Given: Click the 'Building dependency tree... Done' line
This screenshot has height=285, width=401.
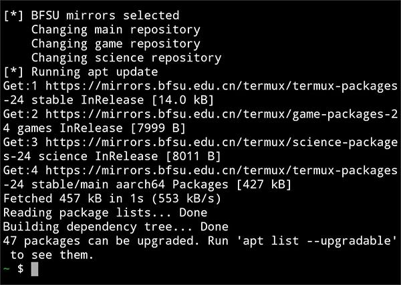Looking at the screenshot, I should [116, 226].
